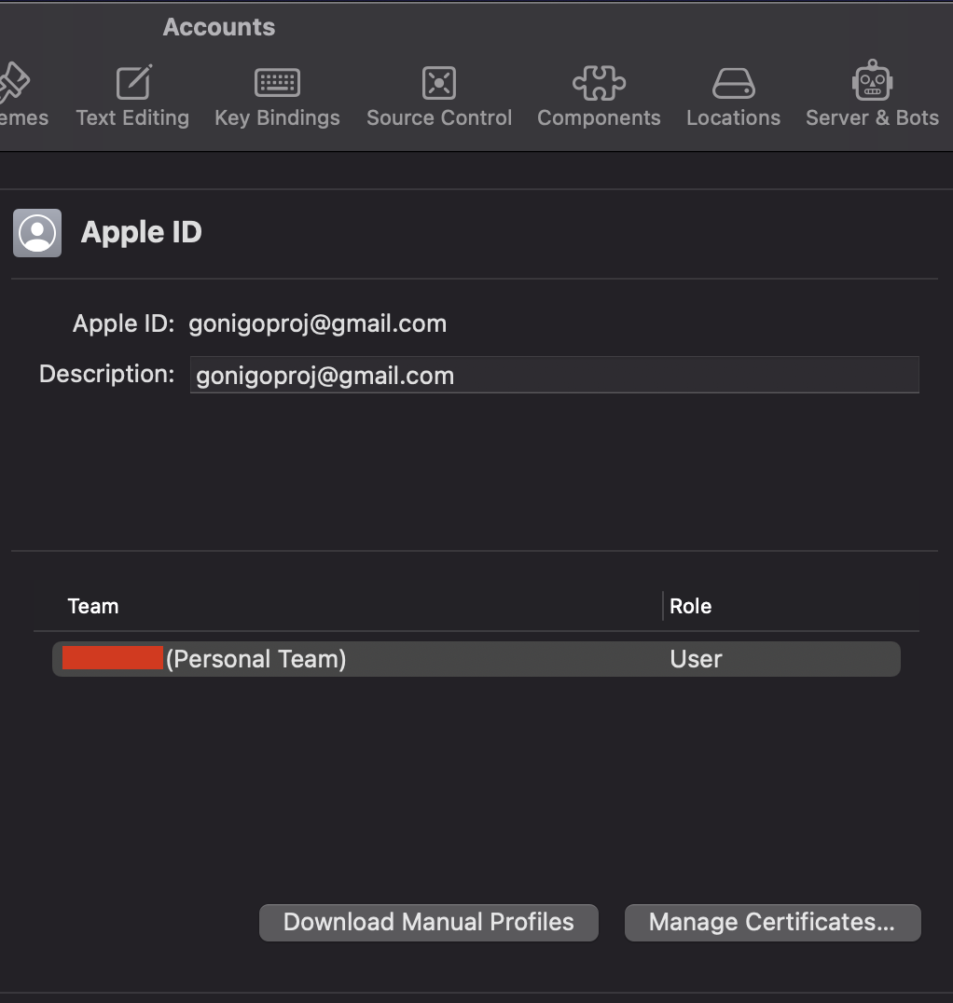Click the Role column header
The height and width of the screenshot is (1003, 953).
(x=690, y=606)
